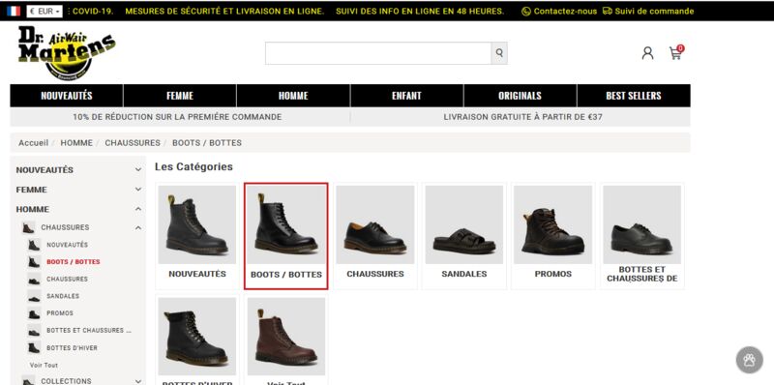Viewport: 774px width, 385px height.
Task: Click the Contactez-nous link
Action: [559, 11]
